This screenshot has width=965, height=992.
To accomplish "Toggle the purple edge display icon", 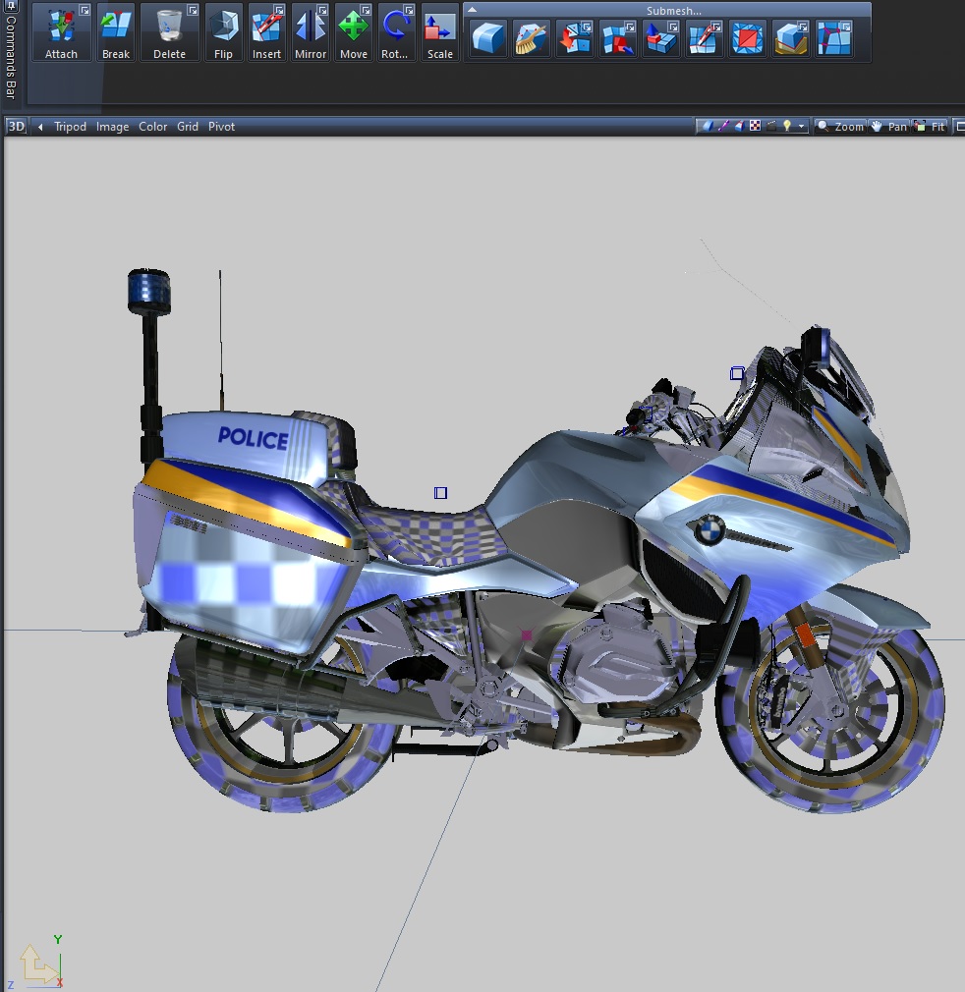I will click(723, 126).
